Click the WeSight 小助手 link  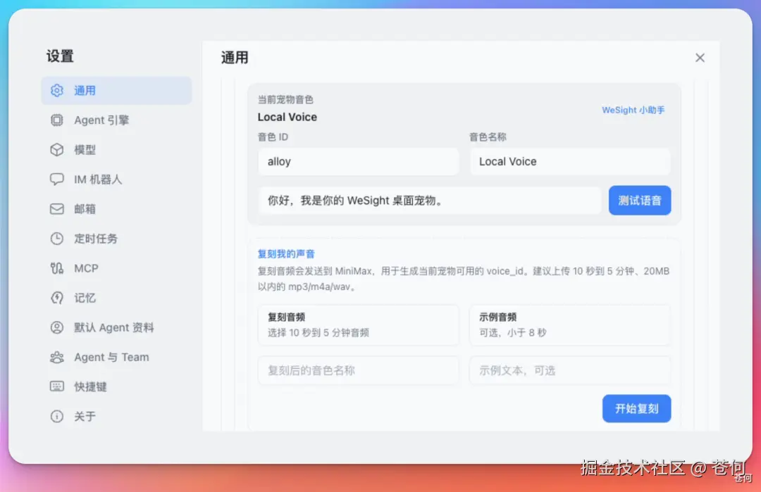click(x=633, y=110)
